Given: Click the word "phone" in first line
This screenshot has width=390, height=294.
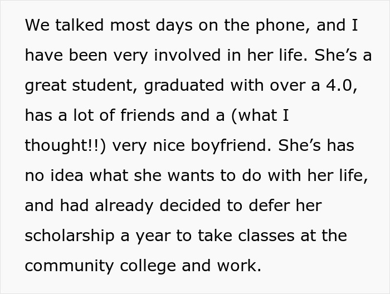Looking at the screenshot, I should [283, 26].
